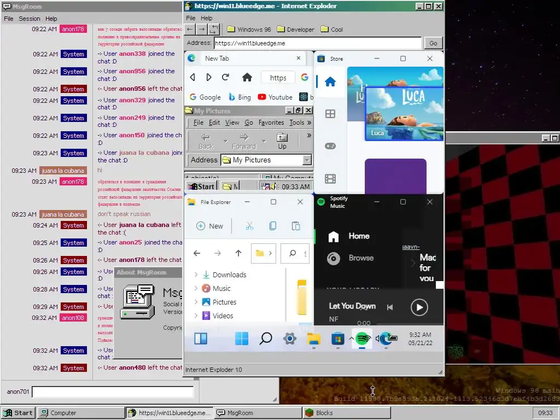Click the refresh icon in Internet Exploder toolbar

(x=214, y=30)
